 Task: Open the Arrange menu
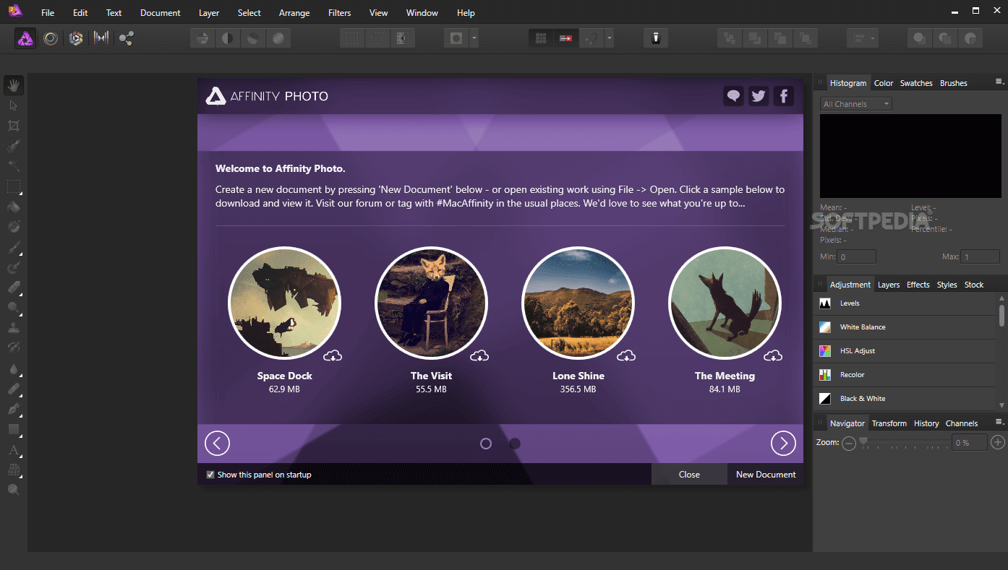294,13
